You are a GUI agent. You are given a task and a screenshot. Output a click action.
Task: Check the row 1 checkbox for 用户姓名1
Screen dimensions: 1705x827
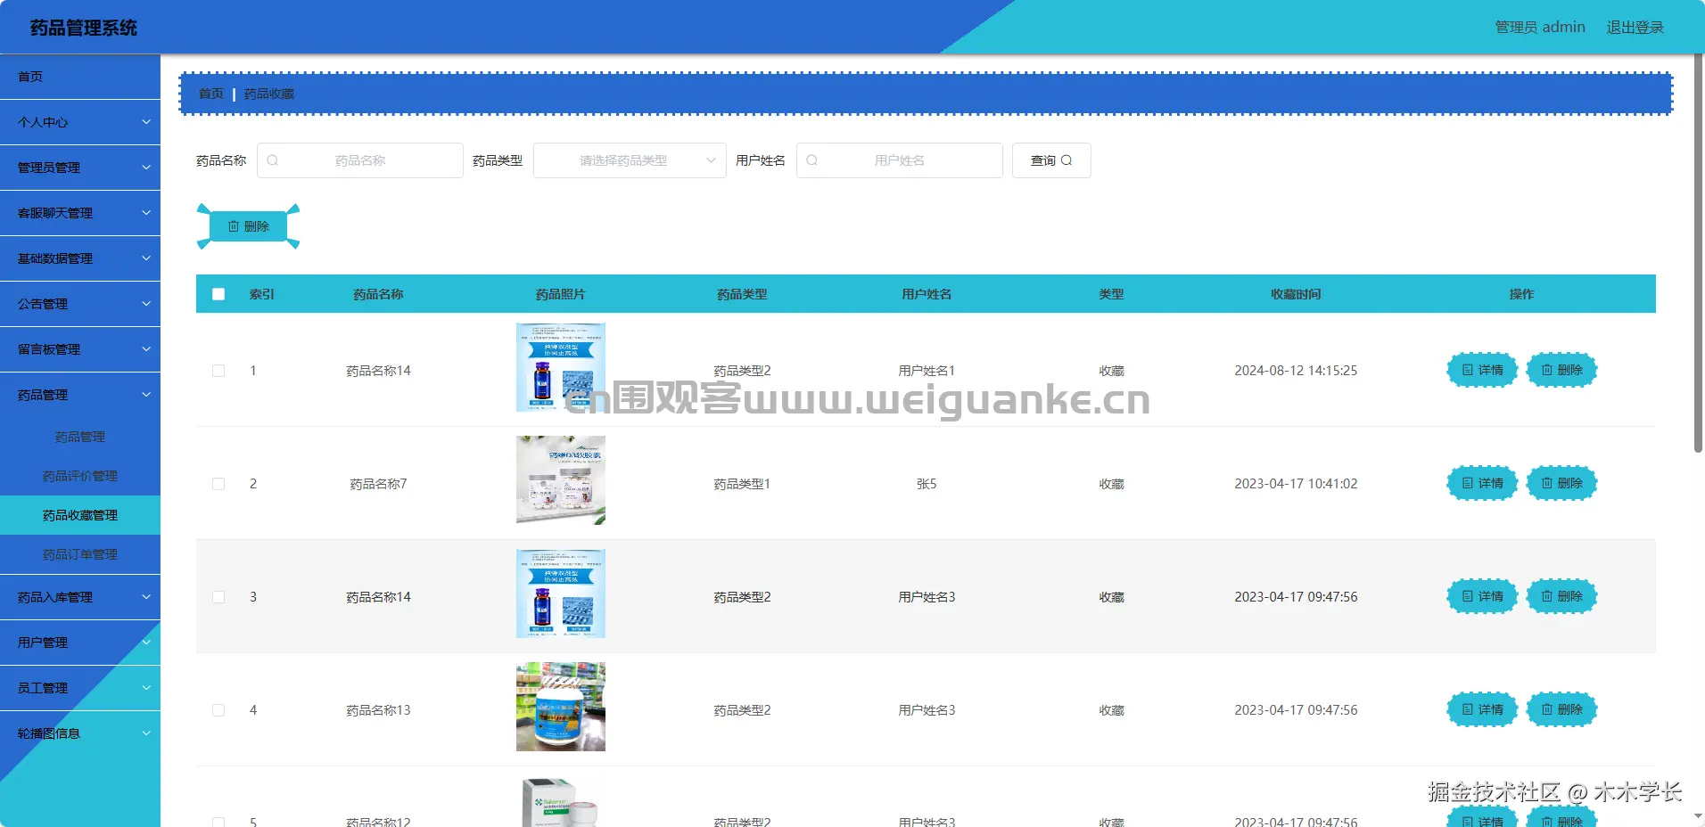[x=218, y=371]
